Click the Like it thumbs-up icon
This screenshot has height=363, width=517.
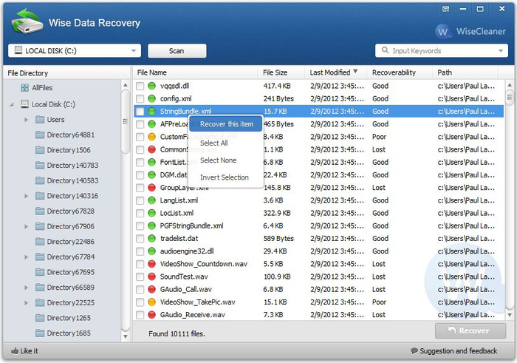click(x=15, y=351)
